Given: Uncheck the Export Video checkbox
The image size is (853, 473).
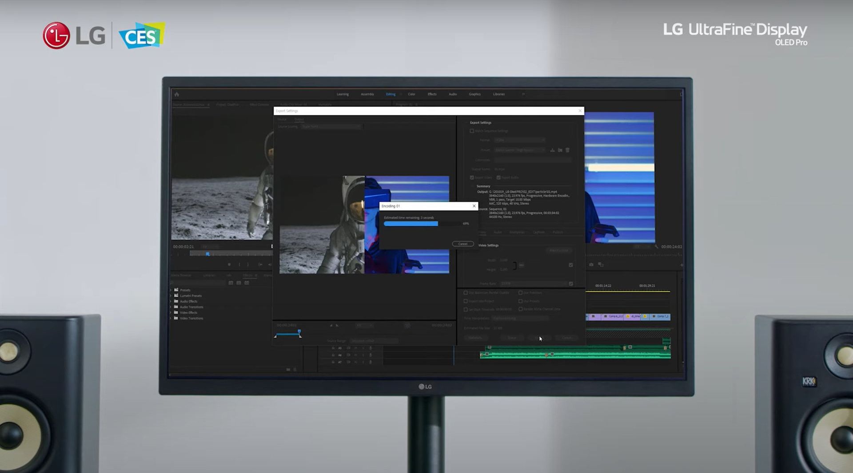Looking at the screenshot, I should point(472,177).
